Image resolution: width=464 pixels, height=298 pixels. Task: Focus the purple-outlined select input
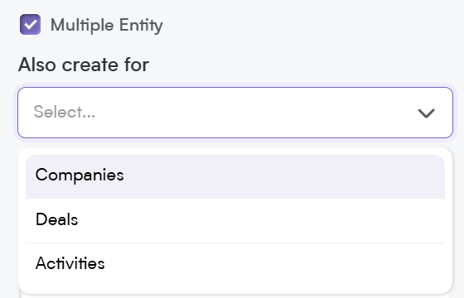point(235,113)
